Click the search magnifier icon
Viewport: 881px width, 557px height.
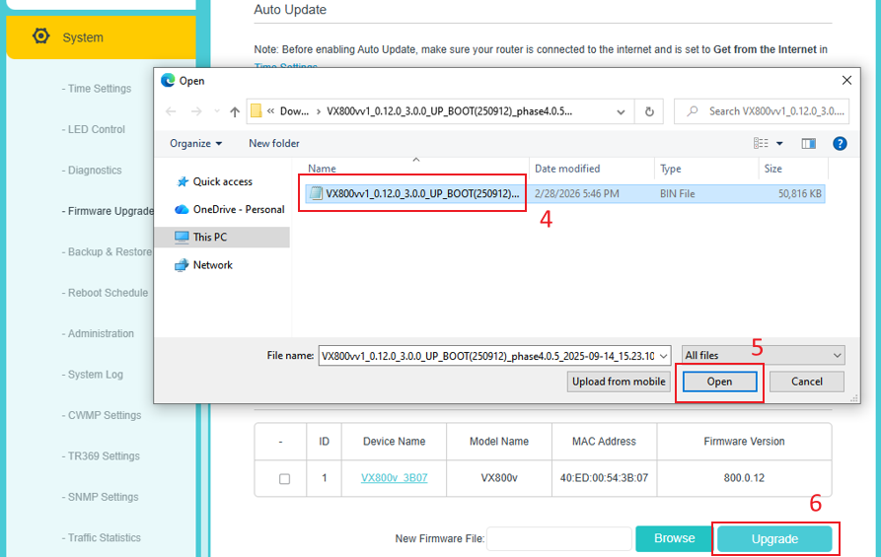(x=693, y=111)
